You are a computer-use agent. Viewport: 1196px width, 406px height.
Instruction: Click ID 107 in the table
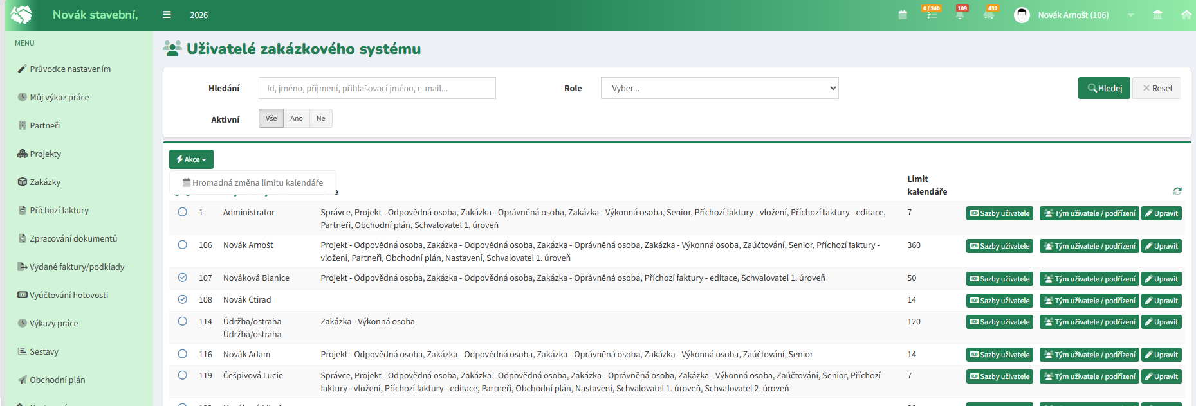coord(205,278)
